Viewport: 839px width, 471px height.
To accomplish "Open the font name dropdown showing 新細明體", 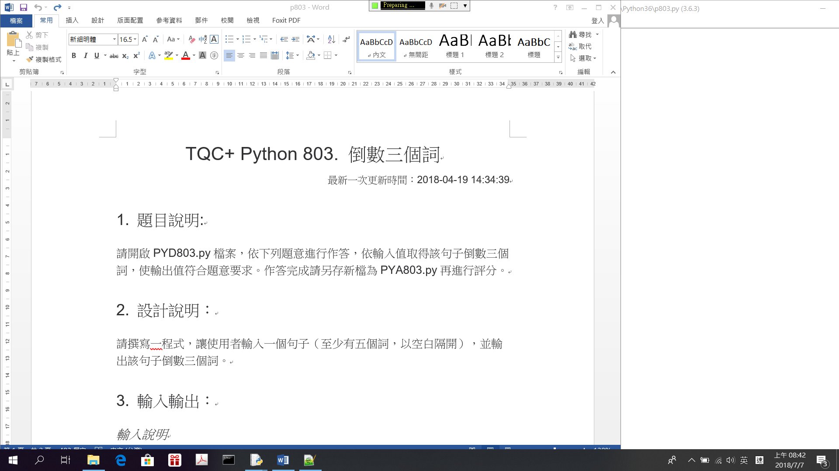I will pyautogui.click(x=114, y=39).
